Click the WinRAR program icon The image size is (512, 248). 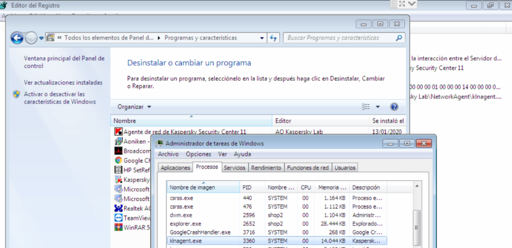pyautogui.click(x=118, y=227)
